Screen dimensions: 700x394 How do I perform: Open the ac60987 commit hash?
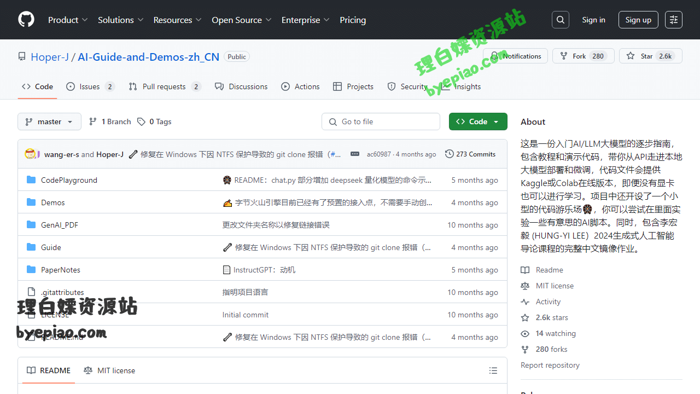(379, 154)
